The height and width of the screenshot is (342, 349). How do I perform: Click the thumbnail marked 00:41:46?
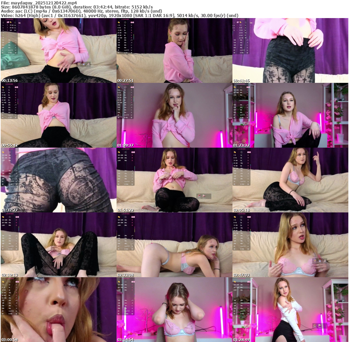point(290,50)
